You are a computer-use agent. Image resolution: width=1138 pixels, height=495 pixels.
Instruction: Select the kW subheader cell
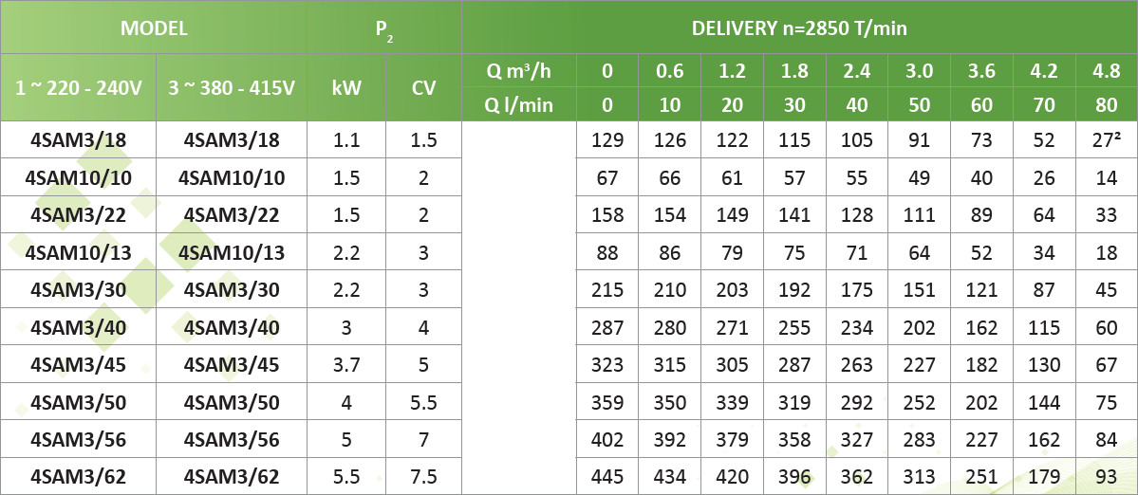pos(345,88)
